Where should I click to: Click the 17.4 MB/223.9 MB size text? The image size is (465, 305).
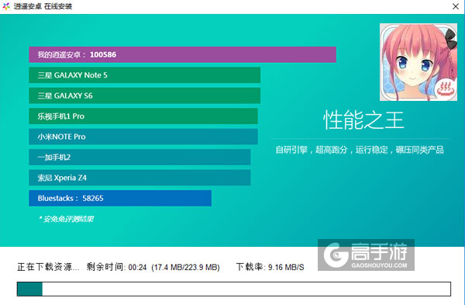point(186,267)
